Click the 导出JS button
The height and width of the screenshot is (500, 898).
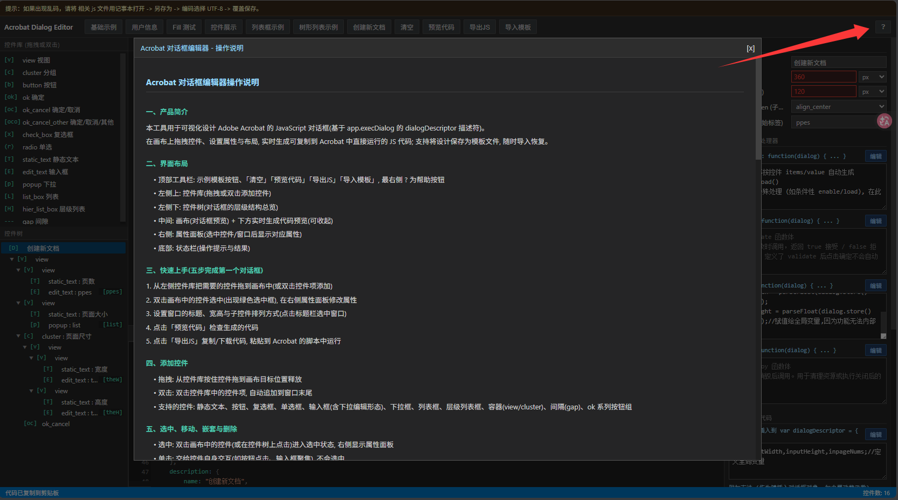[480, 27]
